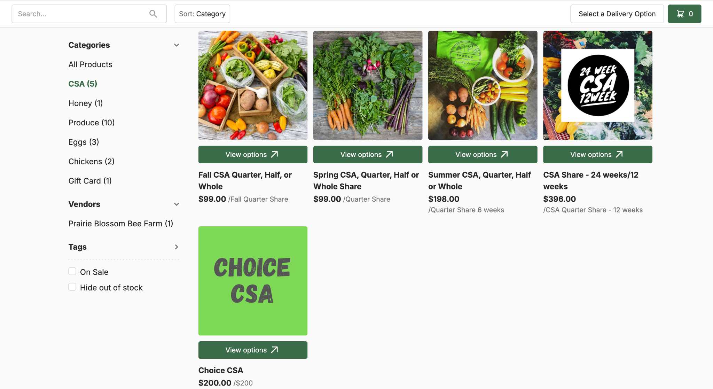Screen dimensions: 713x389
Task: Select the All Products category
Action: coord(91,64)
